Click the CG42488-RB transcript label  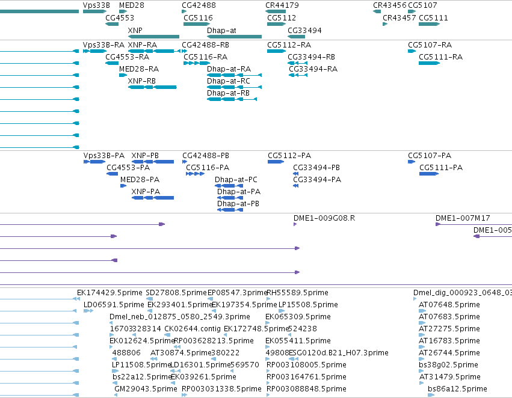point(205,44)
